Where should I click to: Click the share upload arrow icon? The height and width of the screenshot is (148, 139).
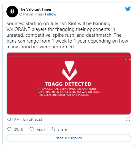[x=53, y=129]
